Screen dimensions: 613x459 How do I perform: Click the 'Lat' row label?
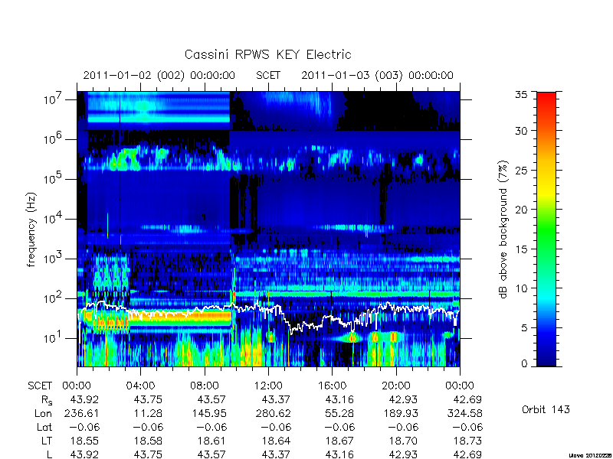[x=44, y=427]
